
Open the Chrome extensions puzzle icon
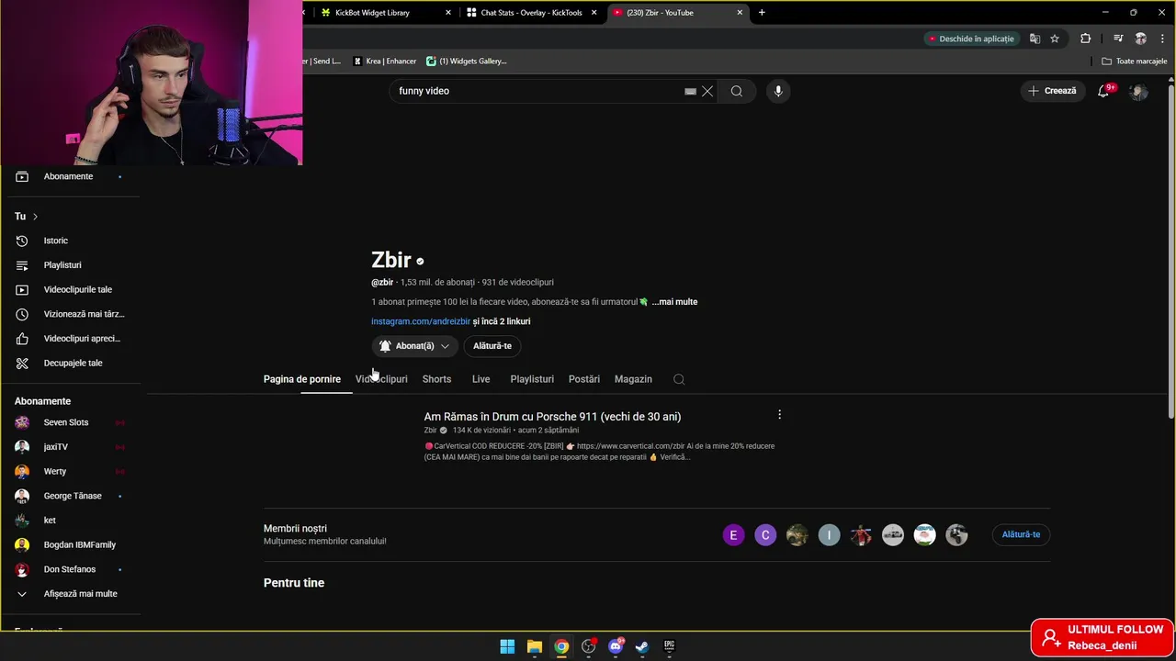click(x=1085, y=39)
